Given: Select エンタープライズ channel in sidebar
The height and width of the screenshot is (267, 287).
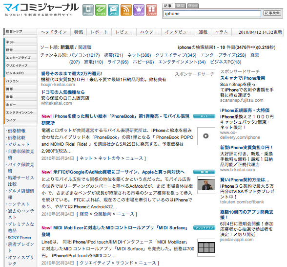Looking at the screenshot, I should 20,58.
